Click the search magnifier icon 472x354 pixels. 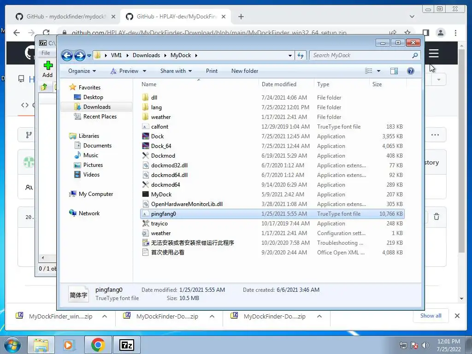pos(415,55)
